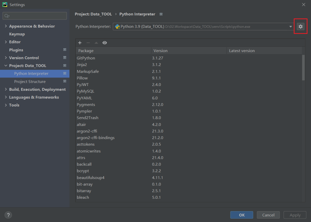Click the project-scope icon beside Version Control
The width and height of the screenshot is (311, 222).
[x=65, y=58]
